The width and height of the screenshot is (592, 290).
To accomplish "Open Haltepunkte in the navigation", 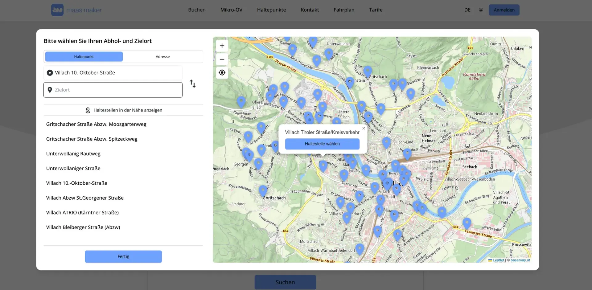I will [271, 10].
